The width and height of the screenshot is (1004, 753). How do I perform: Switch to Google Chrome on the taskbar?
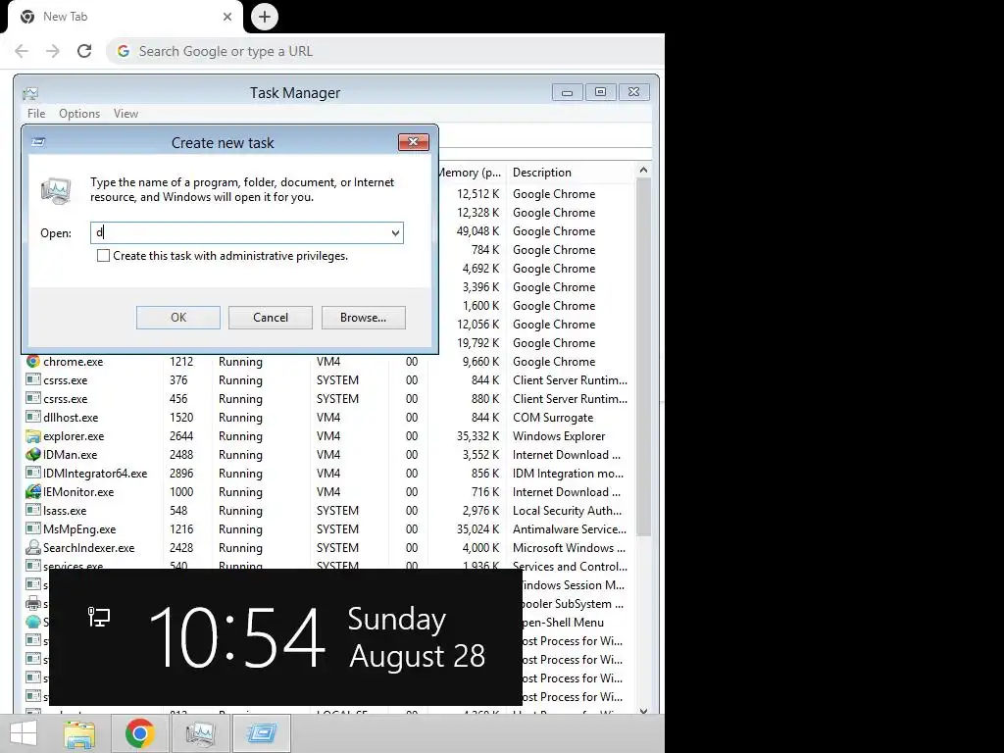tap(139, 733)
